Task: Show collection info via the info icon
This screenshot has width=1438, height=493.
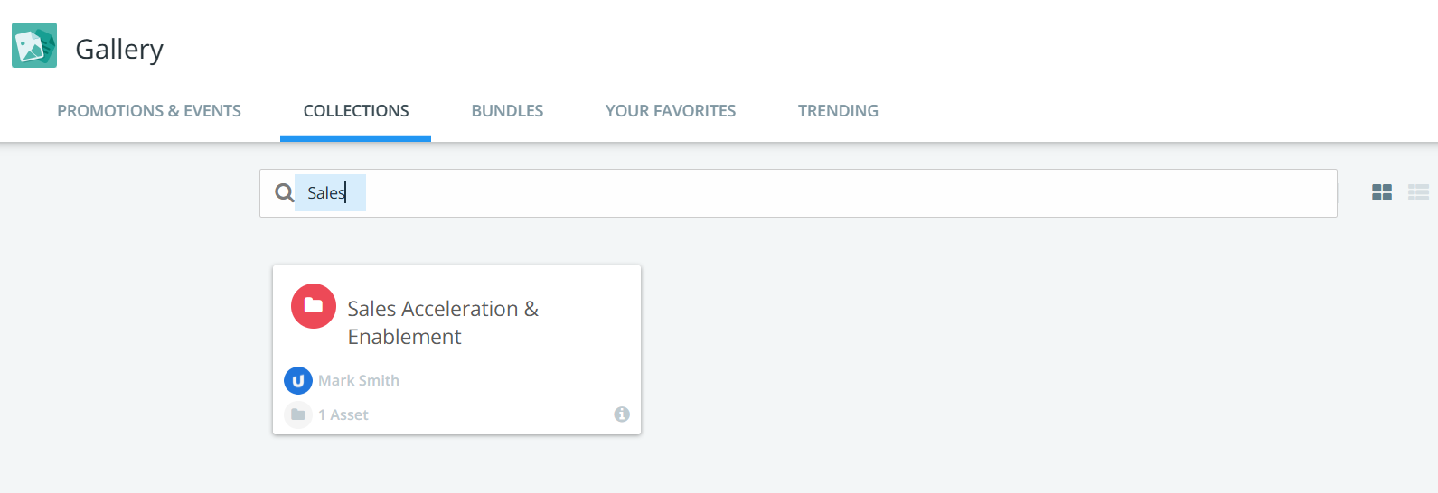Action: pyautogui.click(x=622, y=414)
